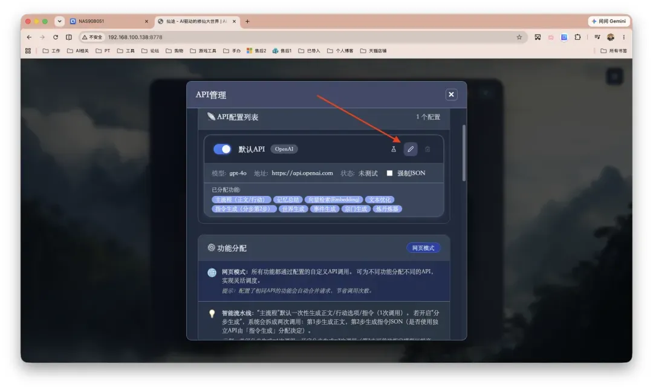Open the 个人博客 bookmarks folder
The image size is (653, 390).
340,51
